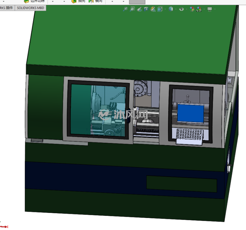Select the keyboard in the machine model
246x230 pixels.
(189, 136)
